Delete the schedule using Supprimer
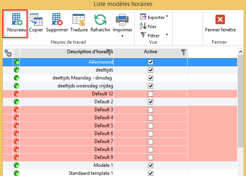 pos(57,20)
